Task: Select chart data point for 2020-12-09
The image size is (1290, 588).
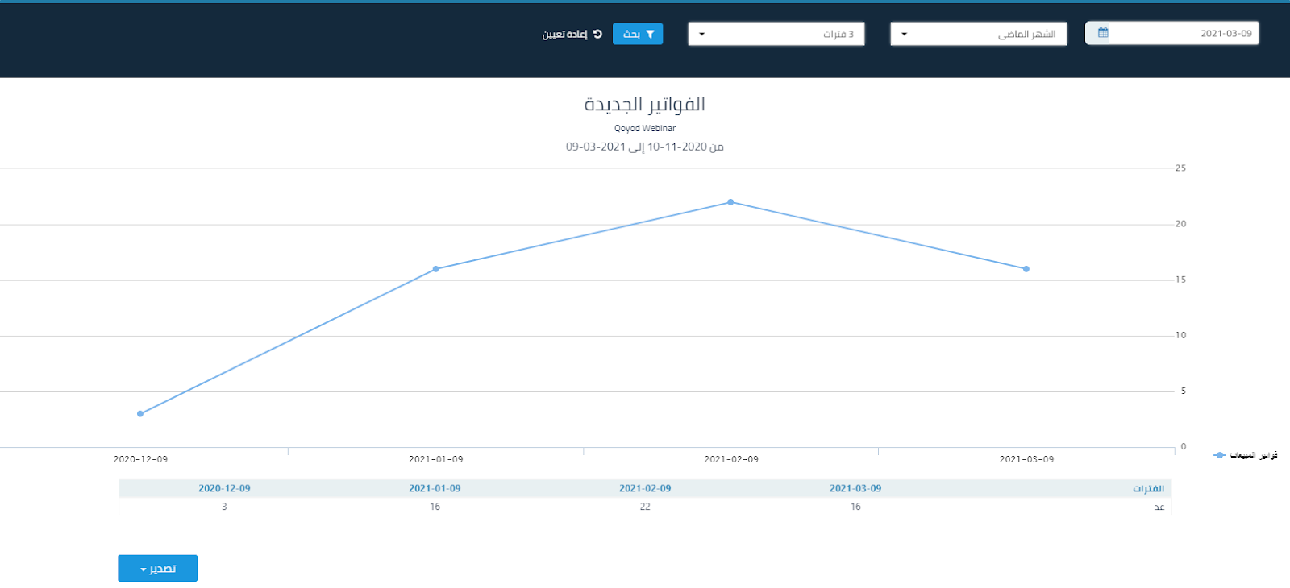Action: [x=140, y=414]
